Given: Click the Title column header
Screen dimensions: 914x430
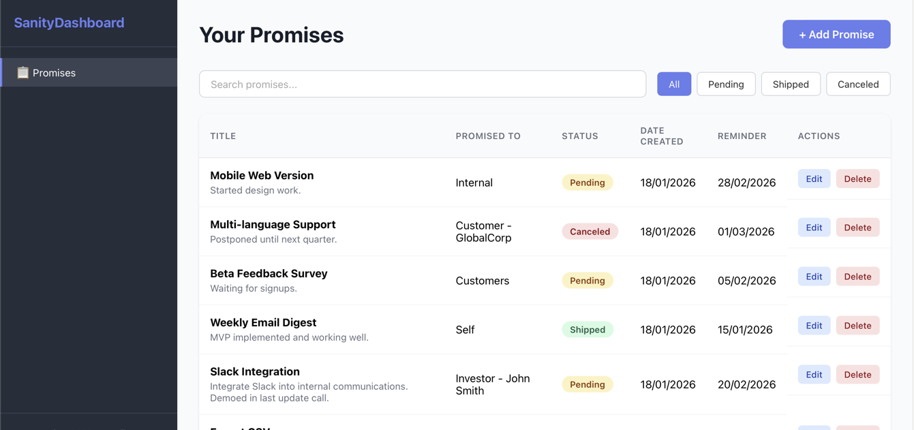Looking at the screenshot, I should click(x=223, y=136).
